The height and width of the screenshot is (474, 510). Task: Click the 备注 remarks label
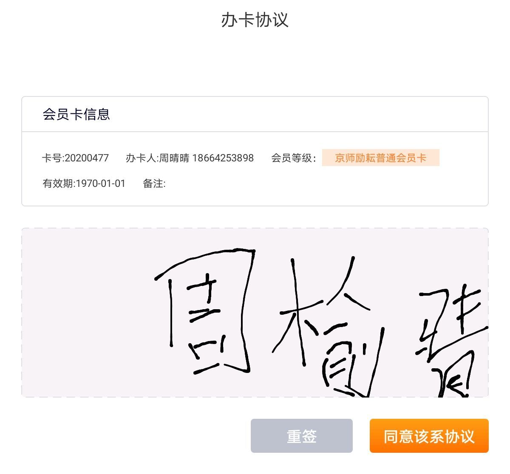click(153, 183)
